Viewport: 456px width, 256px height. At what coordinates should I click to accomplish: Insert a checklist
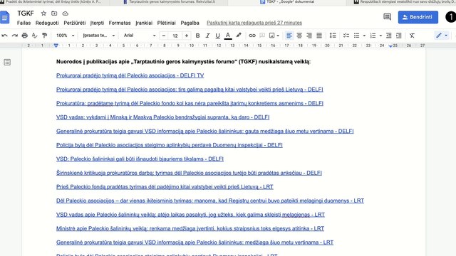346,36
